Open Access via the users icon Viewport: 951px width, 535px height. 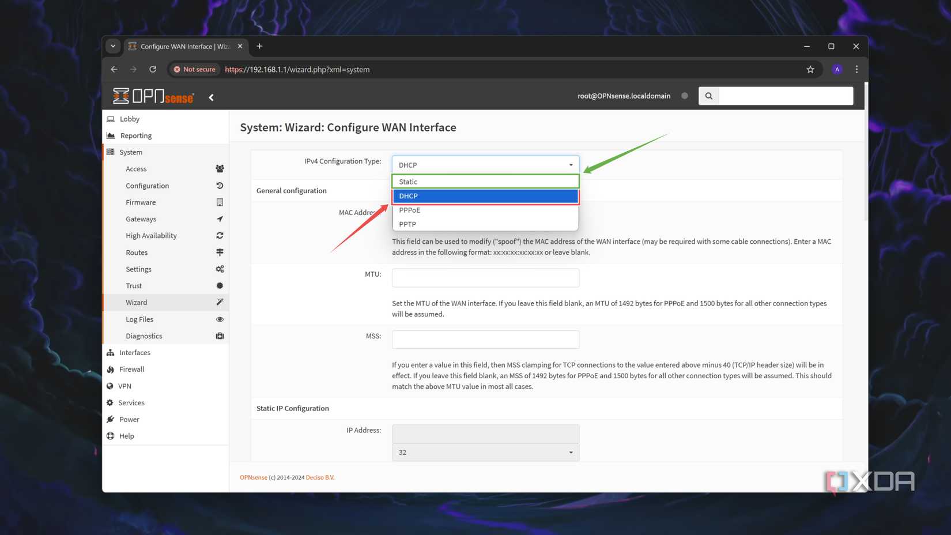220,168
